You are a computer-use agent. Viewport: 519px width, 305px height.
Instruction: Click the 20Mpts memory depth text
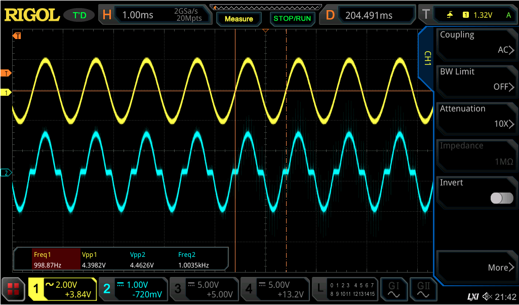[x=189, y=19]
